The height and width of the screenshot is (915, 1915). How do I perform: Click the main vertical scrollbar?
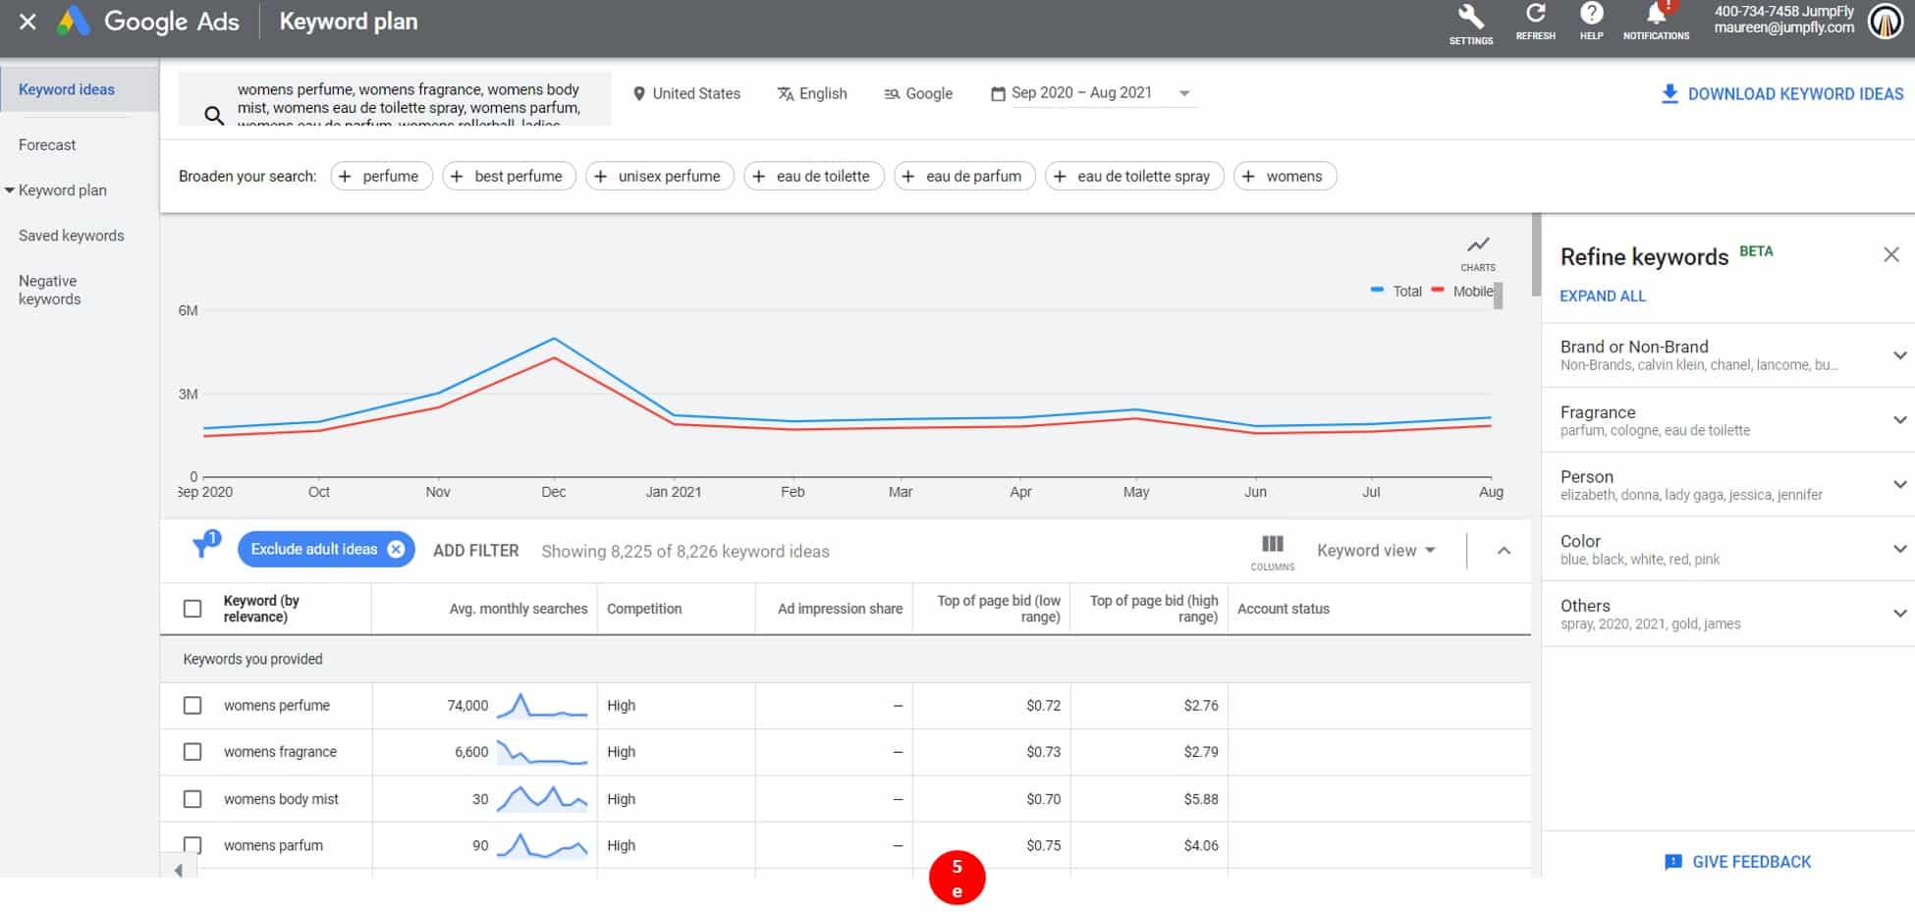click(x=1536, y=255)
